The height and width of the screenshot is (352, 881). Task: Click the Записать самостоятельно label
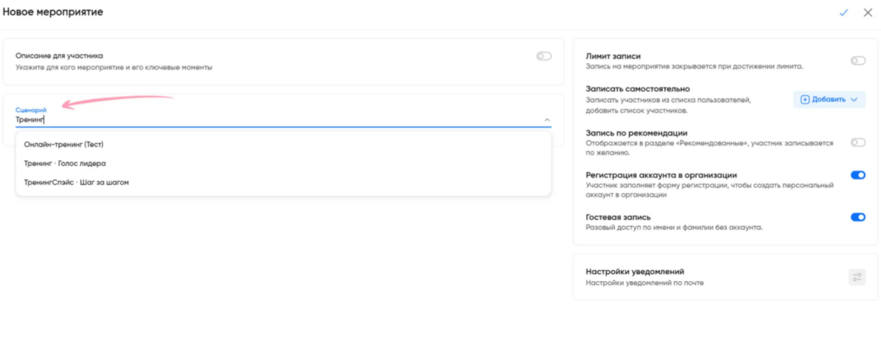pyautogui.click(x=637, y=89)
